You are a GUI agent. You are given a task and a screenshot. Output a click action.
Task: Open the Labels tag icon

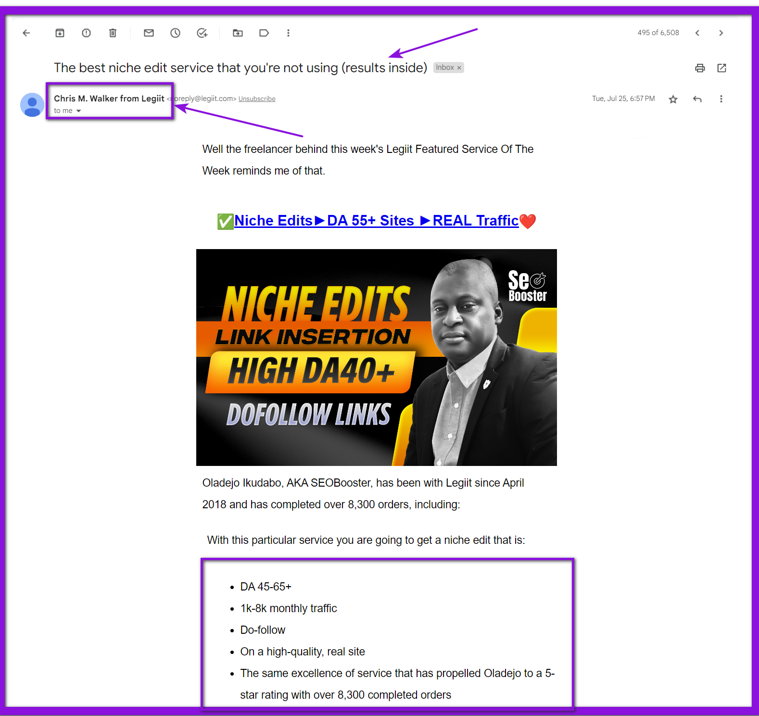click(x=264, y=33)
